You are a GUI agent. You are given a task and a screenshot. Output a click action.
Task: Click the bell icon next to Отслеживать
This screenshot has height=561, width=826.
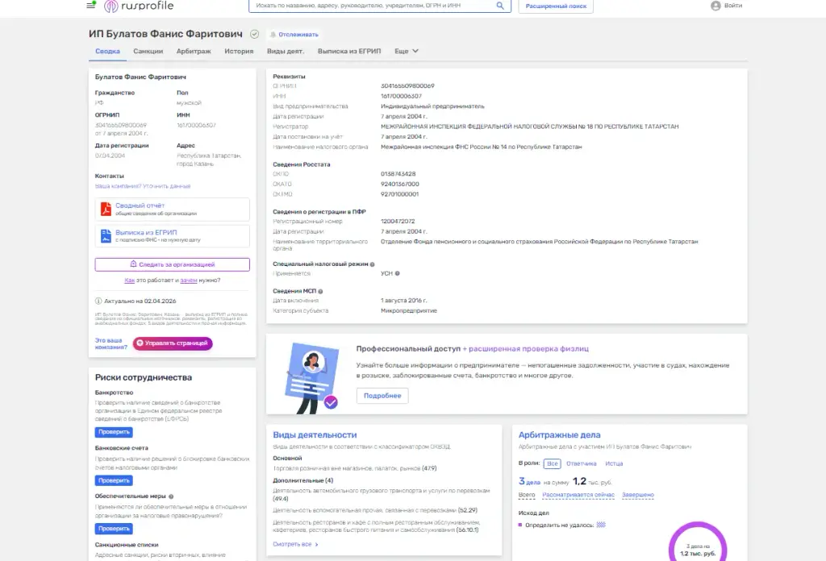point(273,35)
